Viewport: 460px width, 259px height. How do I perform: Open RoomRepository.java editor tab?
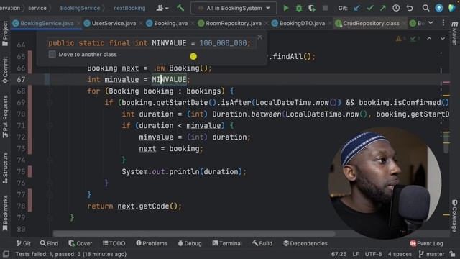233,23
